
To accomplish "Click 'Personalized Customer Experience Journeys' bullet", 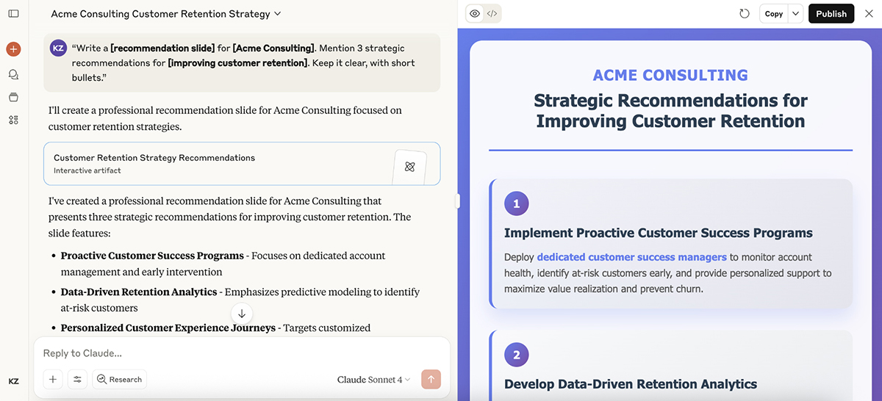I will click(168, 328).
